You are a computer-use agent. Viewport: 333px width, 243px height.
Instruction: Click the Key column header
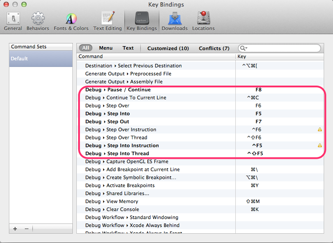[x=280, y=56]
